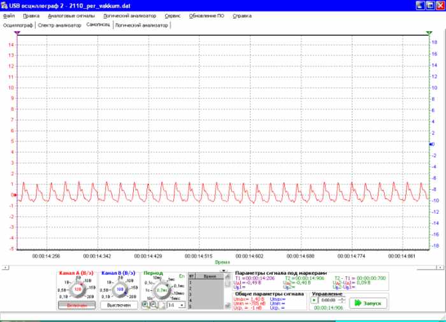Viewport: 446px width, 322px height.
Task: Open the Логический анализатор menu in menu bar
Action: click(130, 16)
